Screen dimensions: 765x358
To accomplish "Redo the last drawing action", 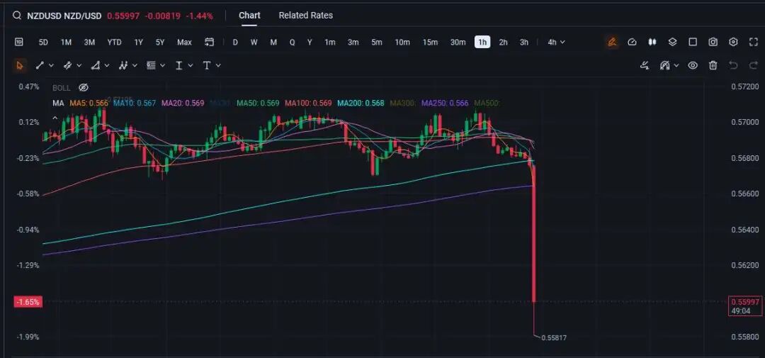I will [x=753, y=65].
